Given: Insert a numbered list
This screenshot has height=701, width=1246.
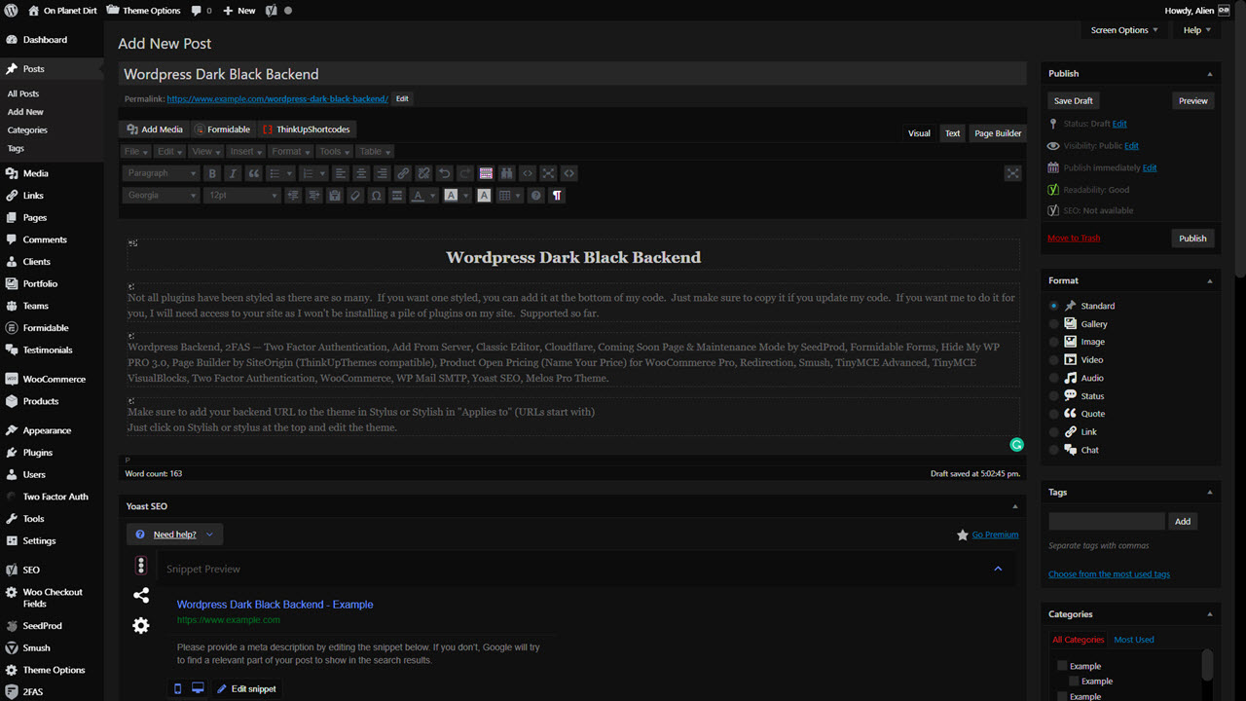Looking at the screenshot, I should click(313, 173).
